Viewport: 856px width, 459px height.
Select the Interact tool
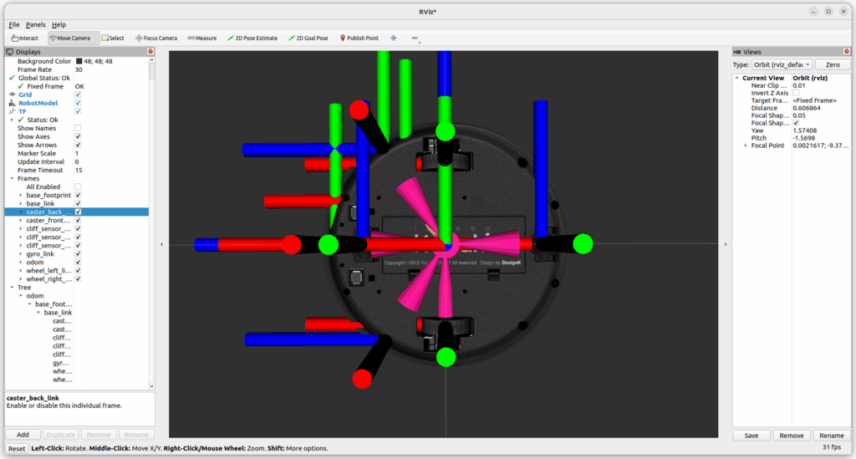coord(24,38)
